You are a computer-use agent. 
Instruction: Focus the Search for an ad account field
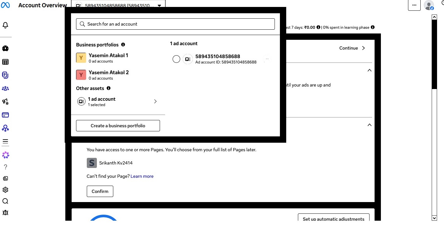click(x=175, y=24)
